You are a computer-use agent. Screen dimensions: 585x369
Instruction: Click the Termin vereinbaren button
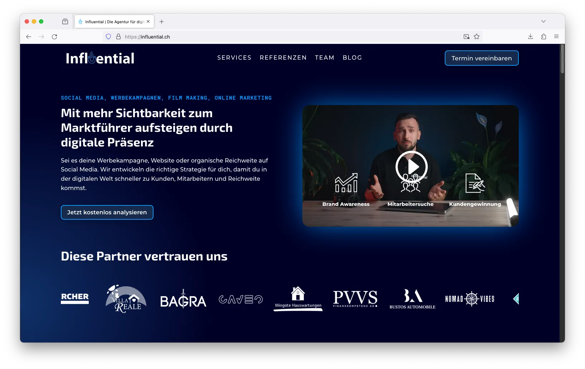point(481,58)
